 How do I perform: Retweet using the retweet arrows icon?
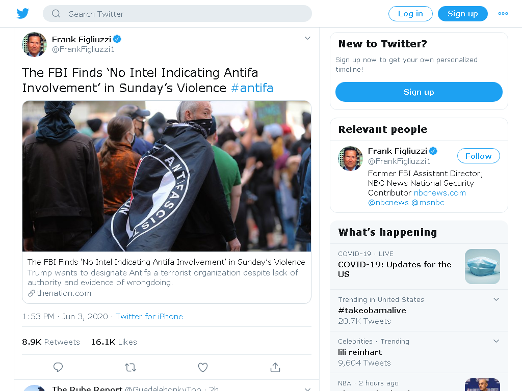click(130, 368)
